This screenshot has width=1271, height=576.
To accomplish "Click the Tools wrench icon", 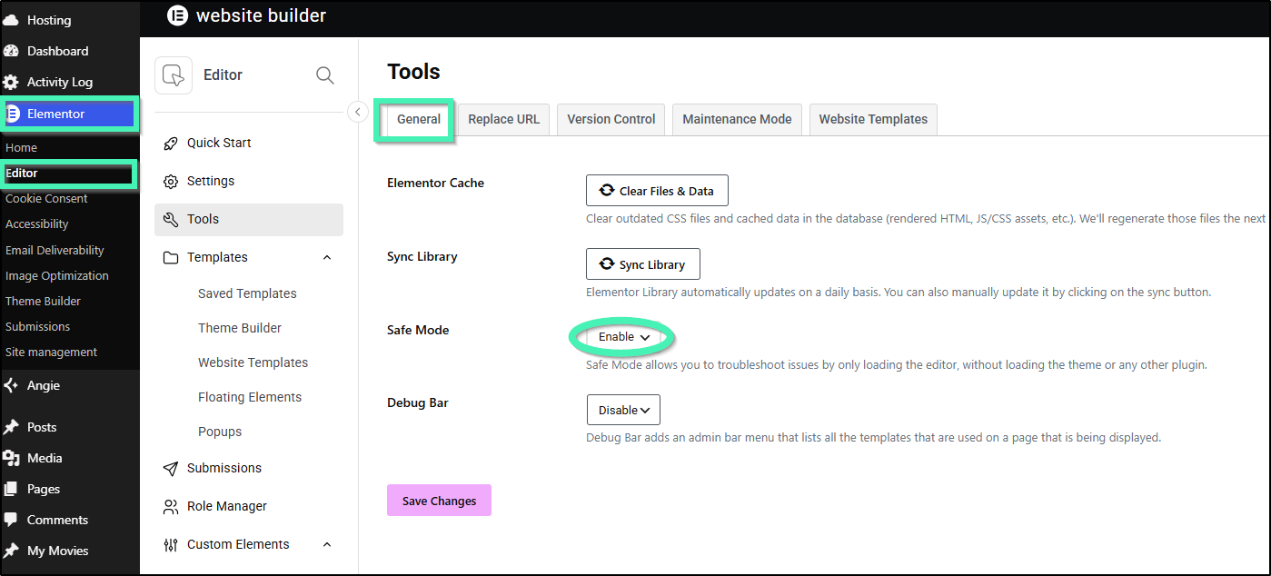I will [171, 220].
